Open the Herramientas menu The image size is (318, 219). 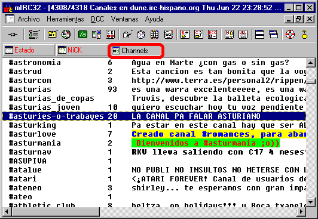tap(65, 19)
